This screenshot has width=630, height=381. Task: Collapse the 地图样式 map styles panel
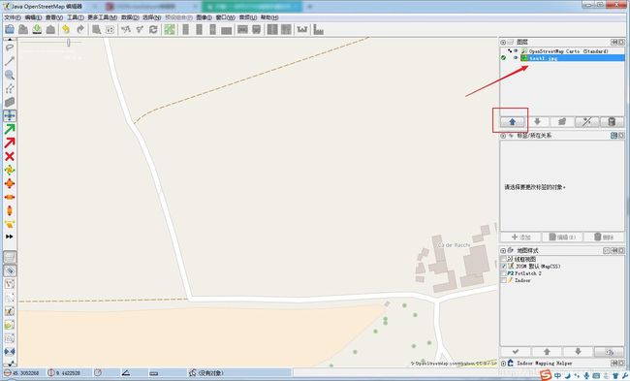(503, 250)
